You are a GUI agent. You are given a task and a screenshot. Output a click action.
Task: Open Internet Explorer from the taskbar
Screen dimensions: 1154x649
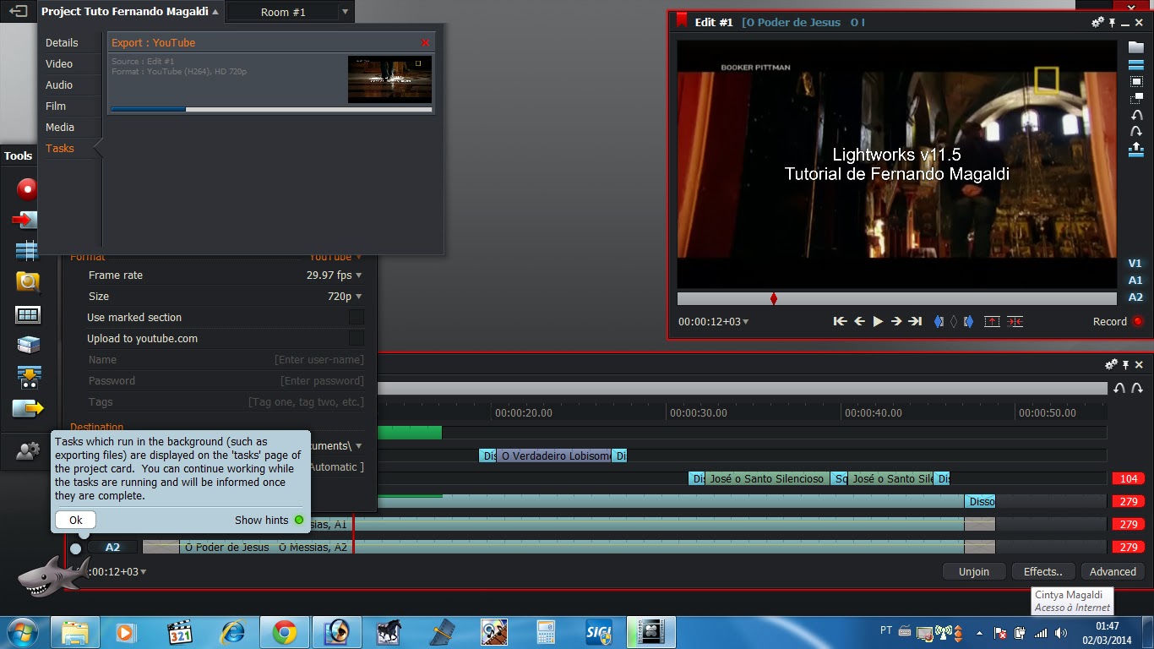[x=231, y=632]
